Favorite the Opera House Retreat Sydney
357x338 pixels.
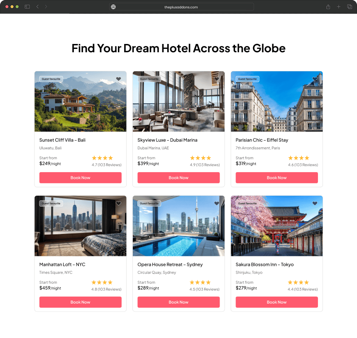[x=217, y=203]
